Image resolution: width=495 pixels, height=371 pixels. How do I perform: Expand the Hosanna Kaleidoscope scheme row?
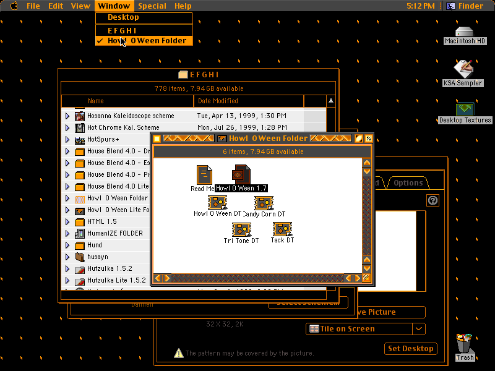coord(67,116)
